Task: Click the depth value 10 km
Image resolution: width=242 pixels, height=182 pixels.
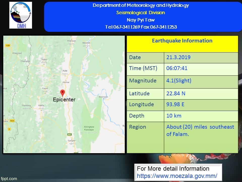Action: [x=174, y=116]
